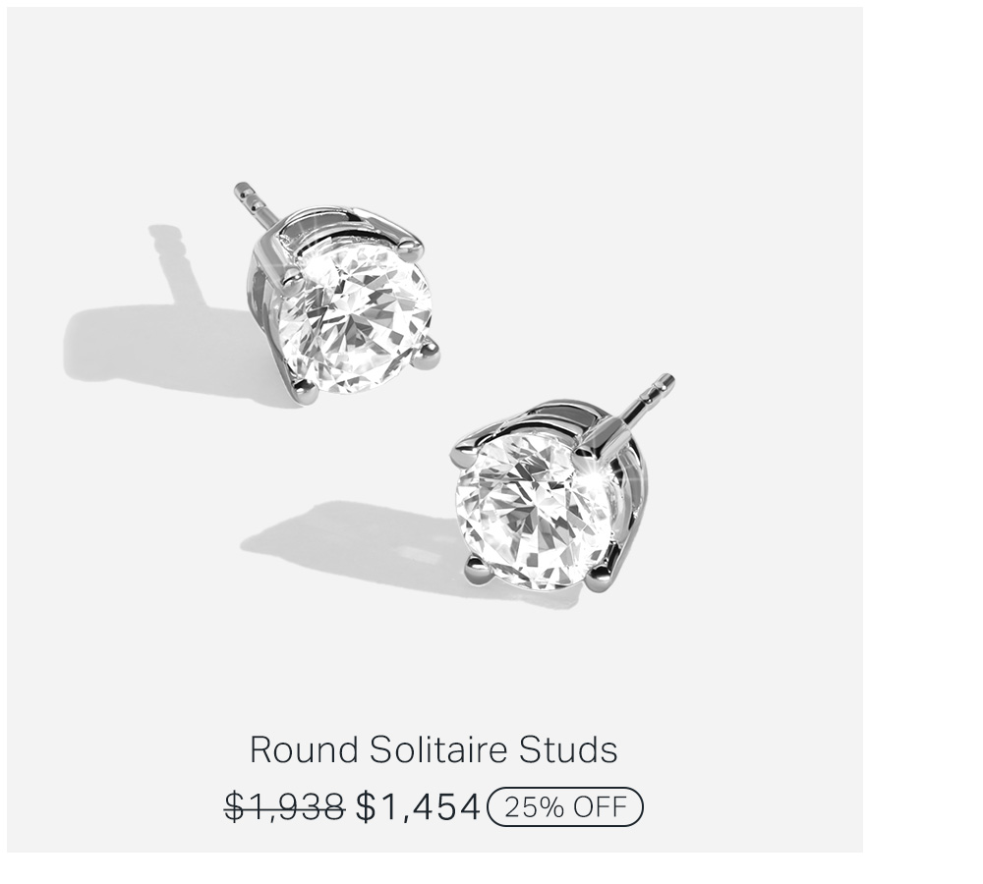The height and width of the screenshot is (884, 983).
Task: Click the word "Studs" in the product name
Action: pos(568,749)
